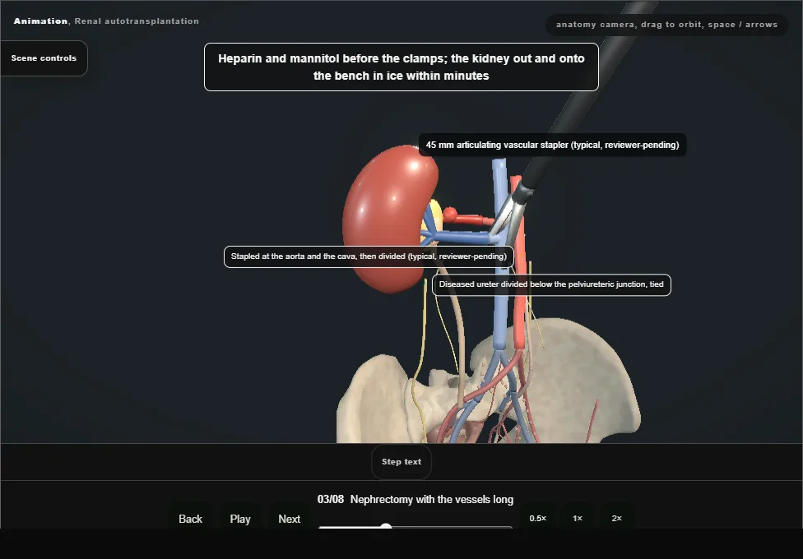803x559 pixels.
Task: Advance with the Next button
Action: click(290, 519)
